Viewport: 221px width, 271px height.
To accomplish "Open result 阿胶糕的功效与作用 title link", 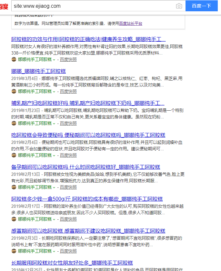I will tap(88, 39).
